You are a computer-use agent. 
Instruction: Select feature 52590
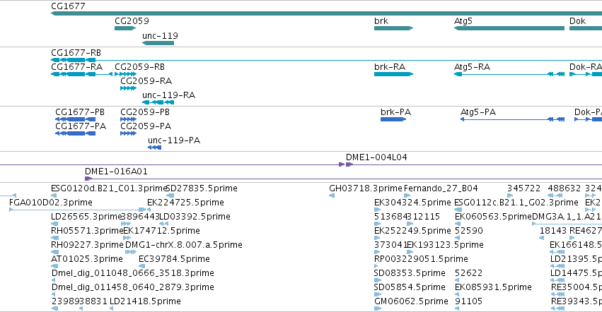(x=469, y=231)
